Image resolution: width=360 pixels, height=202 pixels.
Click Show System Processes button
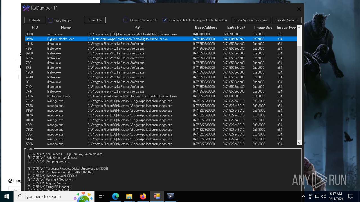251,20
